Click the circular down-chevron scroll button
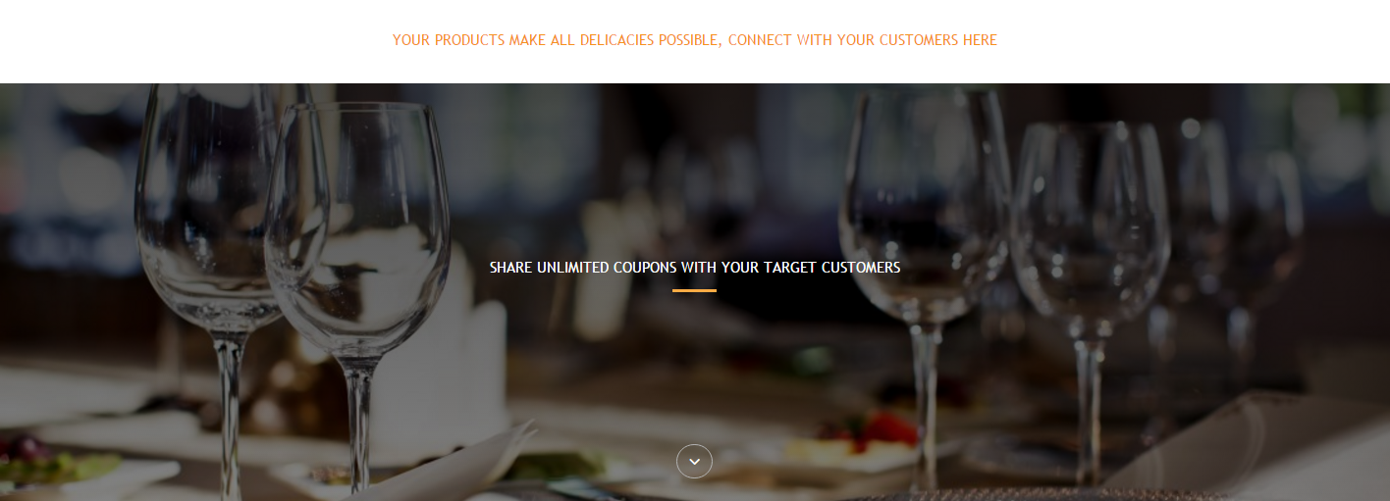Screen dimensions: 1390x501 pos(694,461)
